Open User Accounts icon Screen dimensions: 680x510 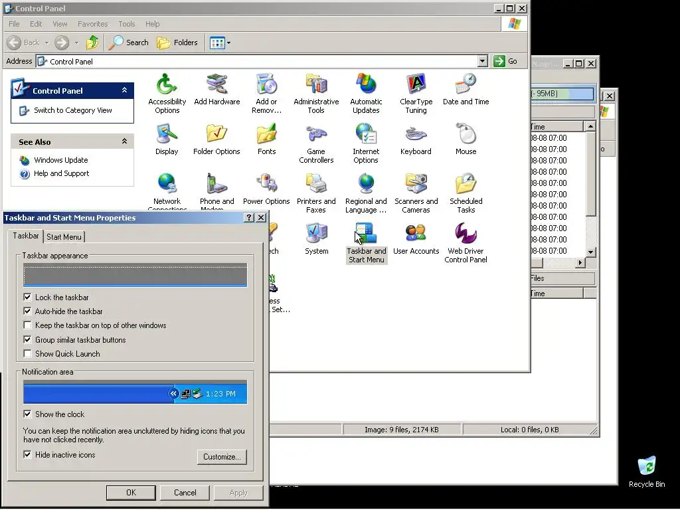coord(416,239)
